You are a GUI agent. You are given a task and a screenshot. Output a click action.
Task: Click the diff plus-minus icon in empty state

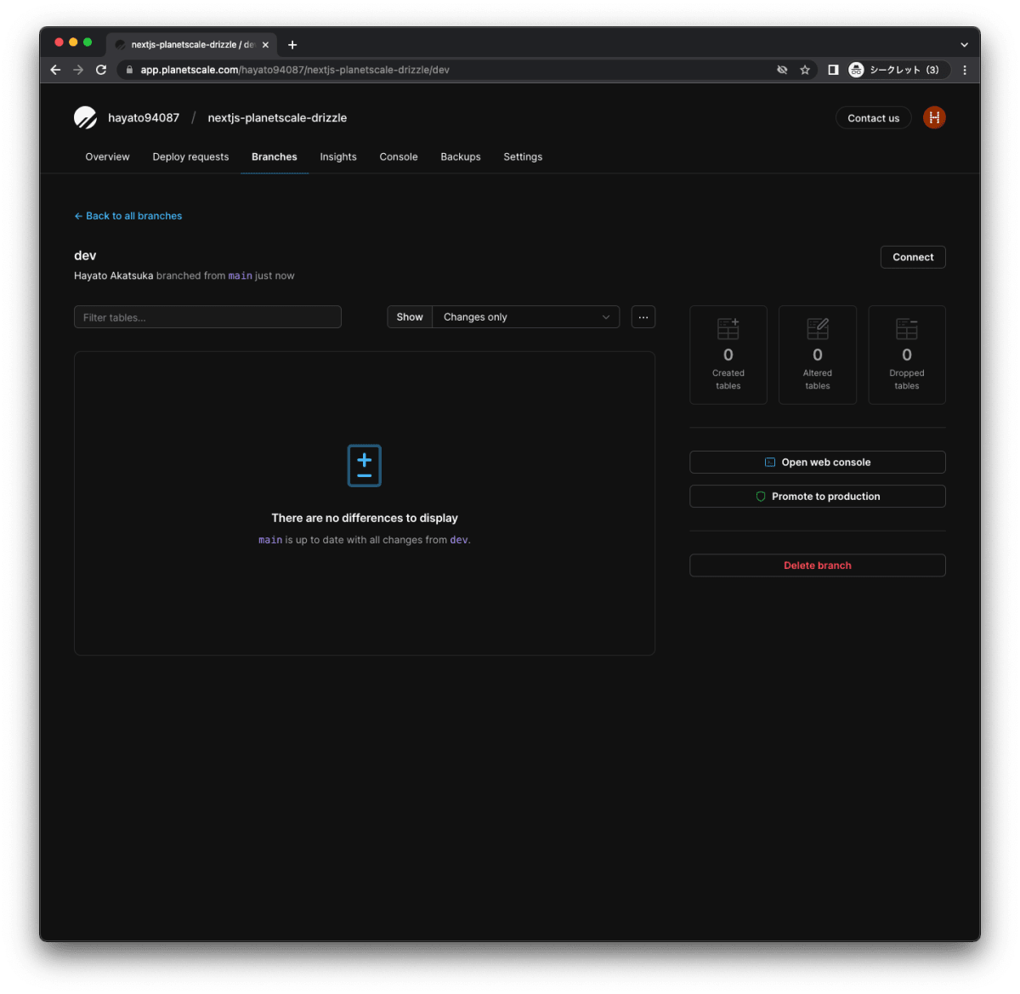365,465
